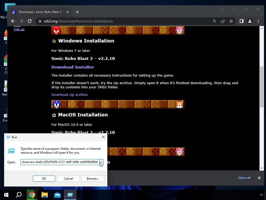Screen dimensions: 266x200
Task: Open site info padlock icon
Action: (x=40, y=21)
